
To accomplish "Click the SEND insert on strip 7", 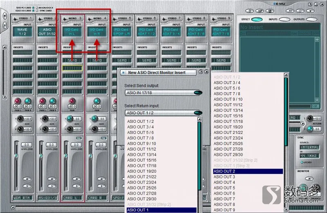I will tap(171, 60).
